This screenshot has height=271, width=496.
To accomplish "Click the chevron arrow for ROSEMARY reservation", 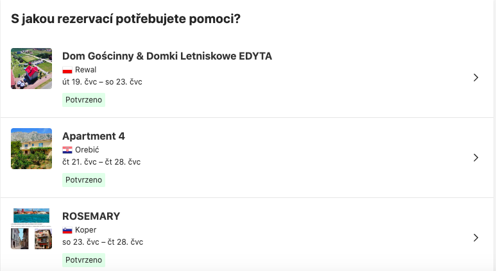I will [x=475, y=238].
